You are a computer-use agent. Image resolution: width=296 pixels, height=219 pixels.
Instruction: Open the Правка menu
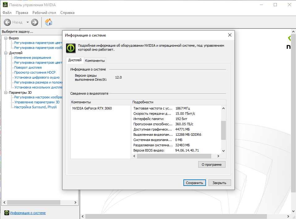tap(22, 13)
